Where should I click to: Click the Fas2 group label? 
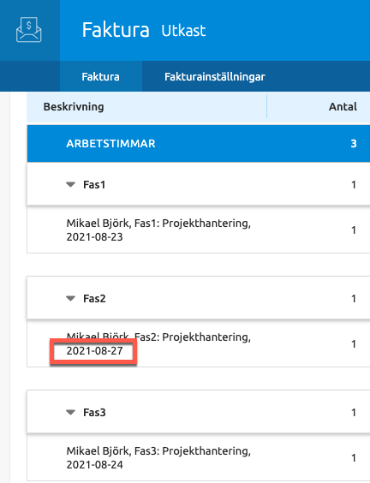coord(94,299)
